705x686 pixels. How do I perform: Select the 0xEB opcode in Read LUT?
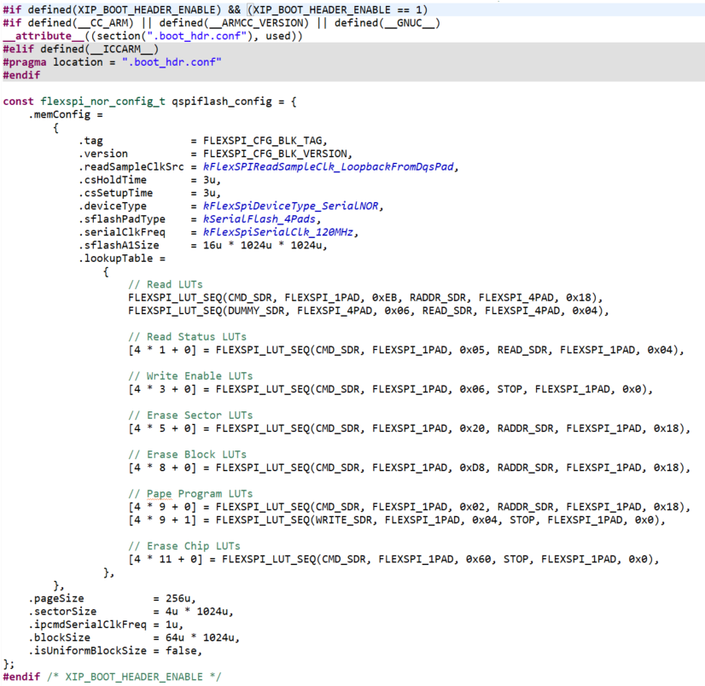pos(384,297)
